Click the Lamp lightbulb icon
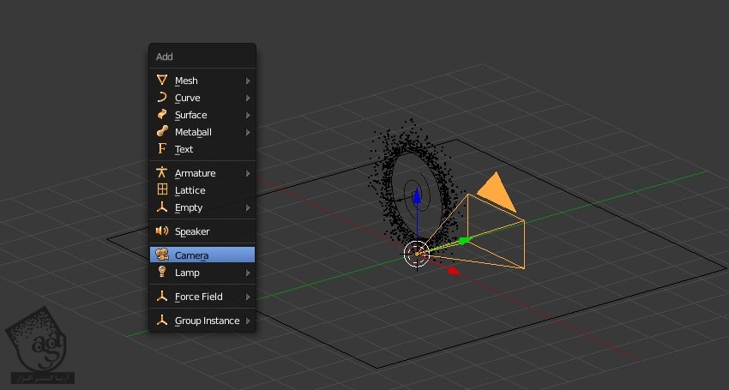This screenshot has width=729, height=390. coord(162,272)
